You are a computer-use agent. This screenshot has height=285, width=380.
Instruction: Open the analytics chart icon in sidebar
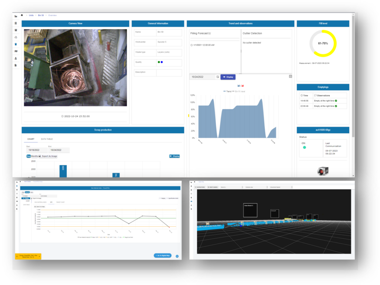[x=16, y=16]
